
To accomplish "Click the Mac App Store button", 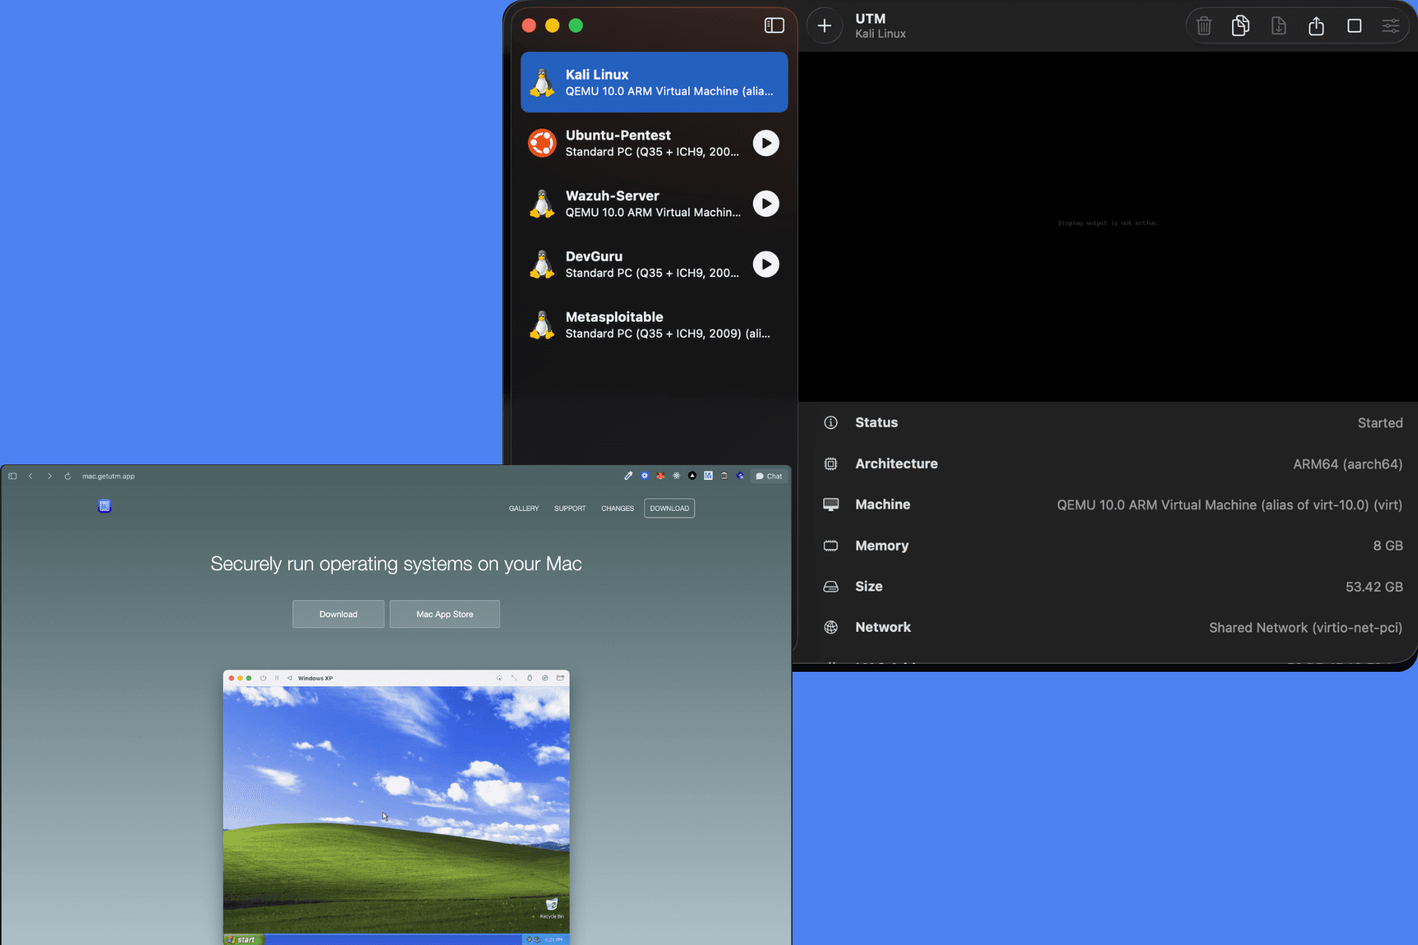I will (x=445, y=614).
